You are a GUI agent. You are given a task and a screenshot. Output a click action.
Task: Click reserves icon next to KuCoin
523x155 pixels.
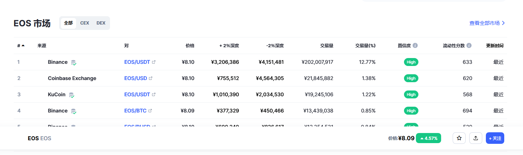tap(71, 95)
